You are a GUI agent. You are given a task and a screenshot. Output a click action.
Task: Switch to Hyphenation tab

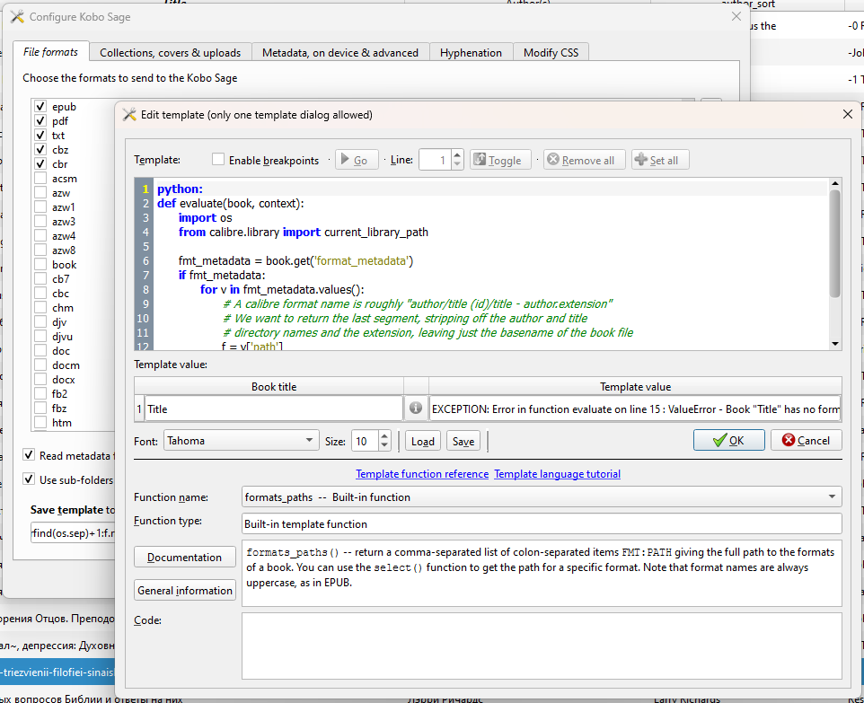(x=471, y=52)
